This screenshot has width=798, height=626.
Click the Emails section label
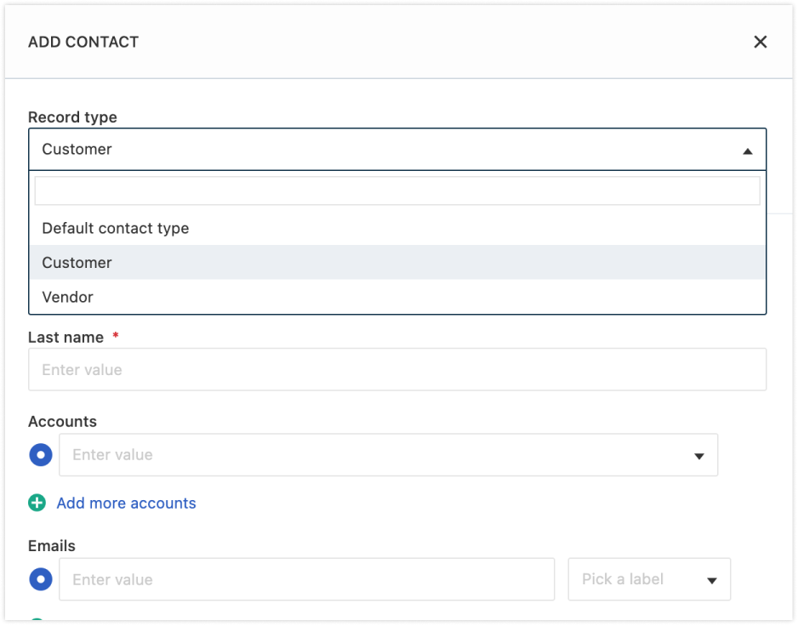[x=52, y=546]
